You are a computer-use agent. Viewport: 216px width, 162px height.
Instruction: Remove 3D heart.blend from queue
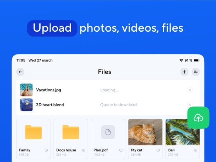[190, 105]
